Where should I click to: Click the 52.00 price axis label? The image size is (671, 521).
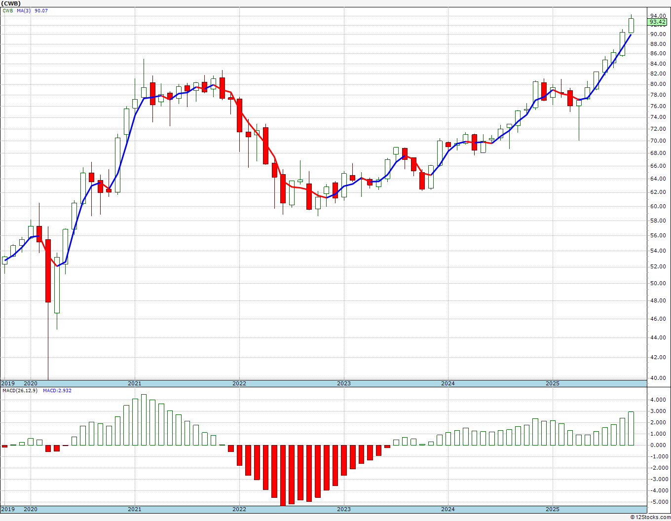658,266
